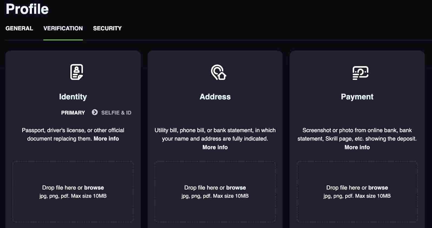The height and width of the screenshot is (228, 432).
Task: Click the Payment money icon
Action: pyautogui.click(x=360, y=73)
